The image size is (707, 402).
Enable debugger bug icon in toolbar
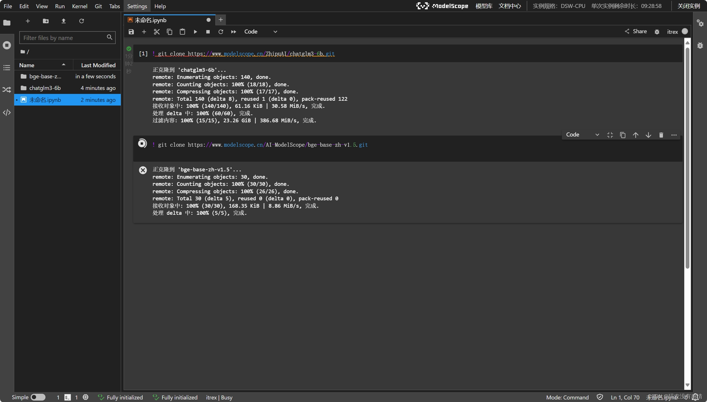click(657, 32)
